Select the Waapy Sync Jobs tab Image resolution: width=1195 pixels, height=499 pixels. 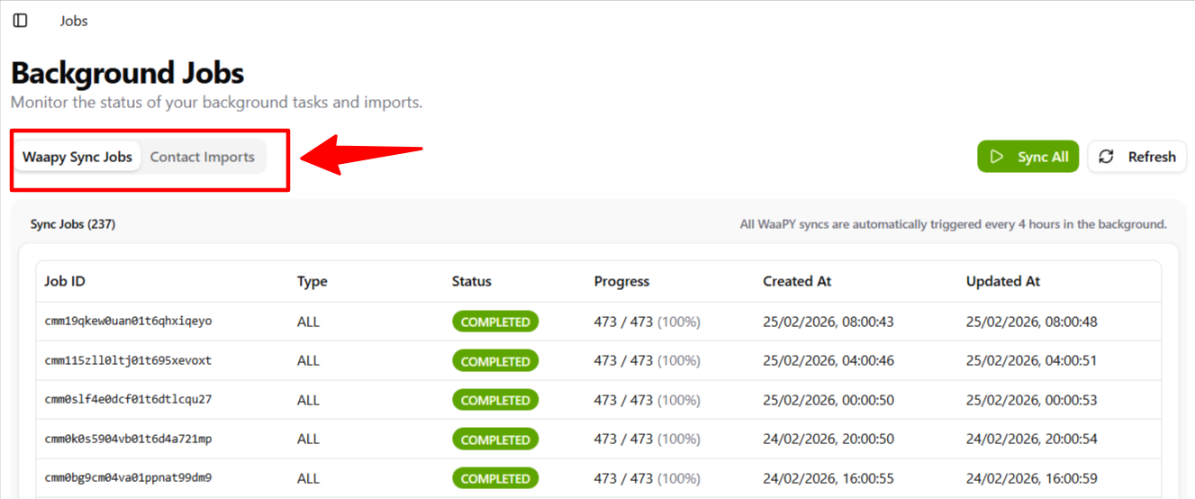coord(77,157)
